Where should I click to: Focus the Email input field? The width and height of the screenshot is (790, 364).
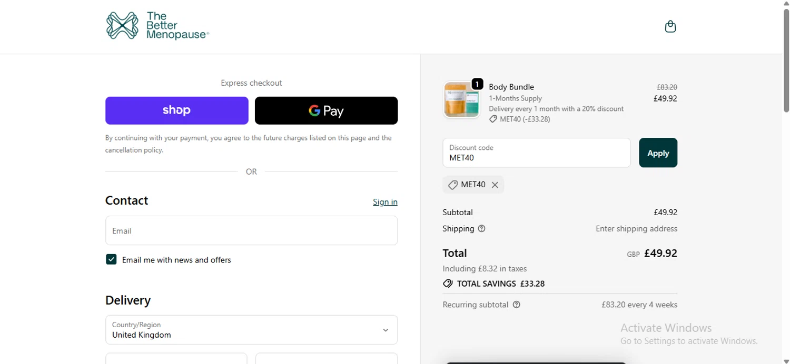click(251, 230)
